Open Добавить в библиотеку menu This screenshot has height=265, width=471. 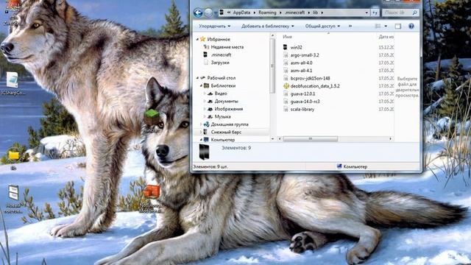(x=268, y=26)
